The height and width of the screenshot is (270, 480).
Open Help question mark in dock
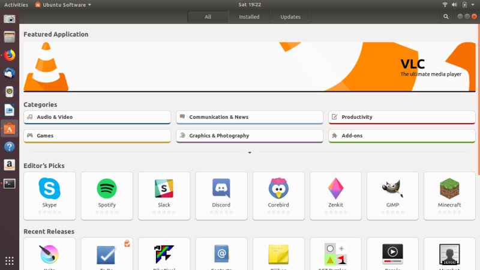[10, 147]
